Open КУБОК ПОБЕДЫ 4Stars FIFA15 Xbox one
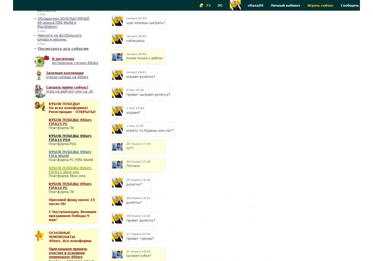The image size is (373, 261). tap(70, 170)
